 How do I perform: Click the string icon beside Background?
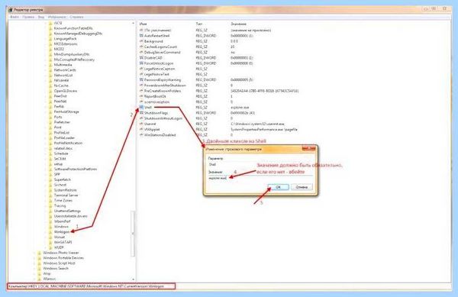pyautogui.click(x=141, y=41)
